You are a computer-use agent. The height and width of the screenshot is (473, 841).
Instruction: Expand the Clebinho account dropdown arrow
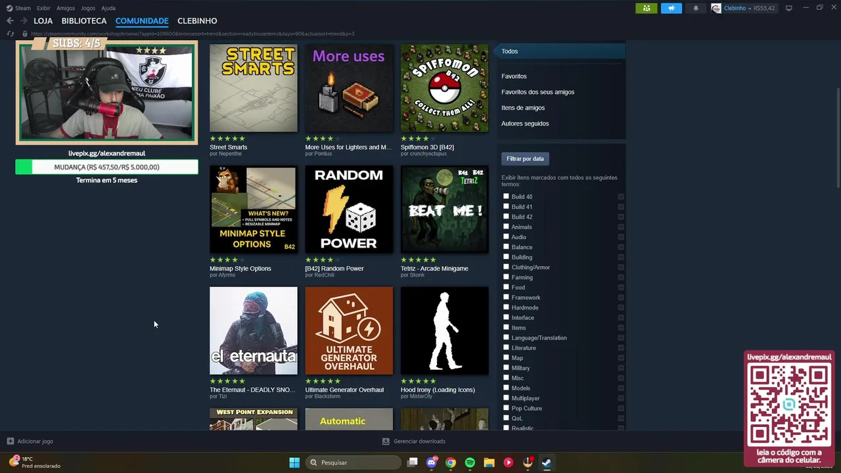pos(750,9)
